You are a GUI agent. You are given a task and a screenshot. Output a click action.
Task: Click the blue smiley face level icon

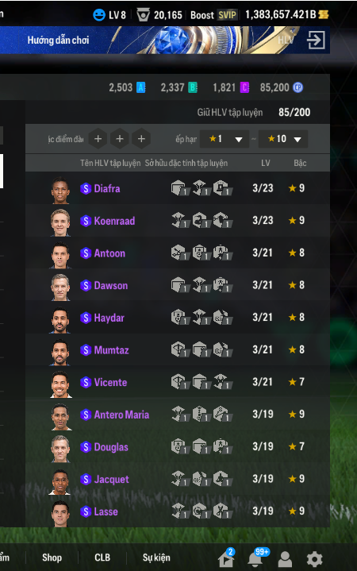tap(99, 15)
